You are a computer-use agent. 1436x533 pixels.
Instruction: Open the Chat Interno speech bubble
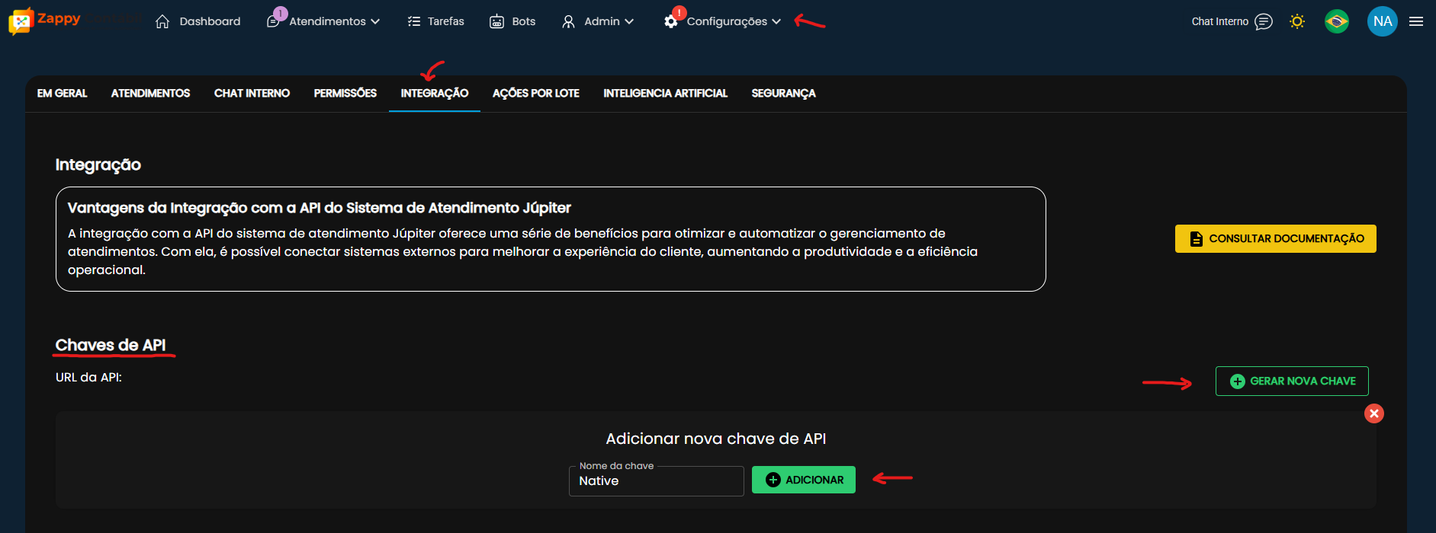pos(1264,21)
